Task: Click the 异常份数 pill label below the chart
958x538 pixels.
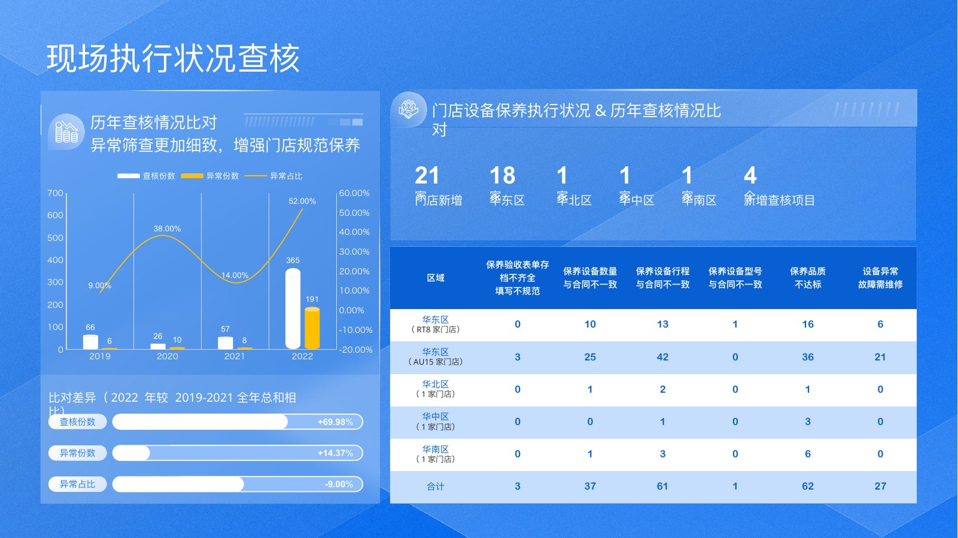Action: click(x=78, y=453)
